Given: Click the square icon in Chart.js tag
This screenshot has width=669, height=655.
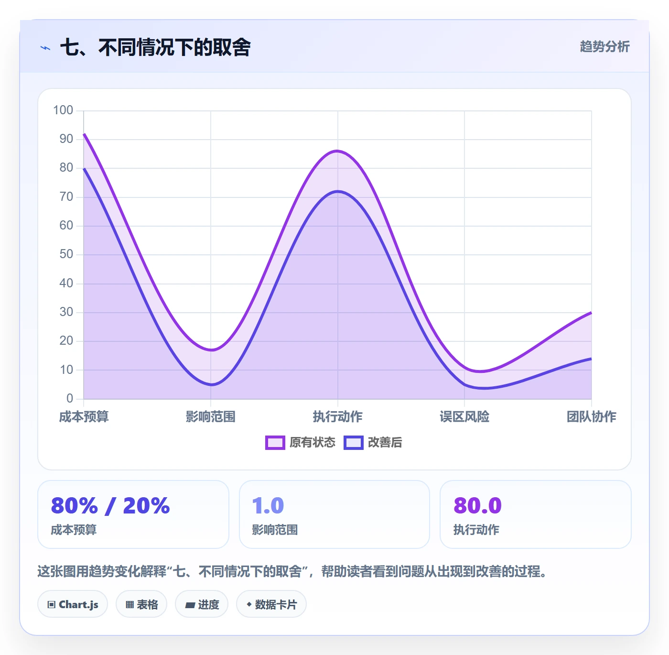Looking at the screenshot, I should pos(52,605).
